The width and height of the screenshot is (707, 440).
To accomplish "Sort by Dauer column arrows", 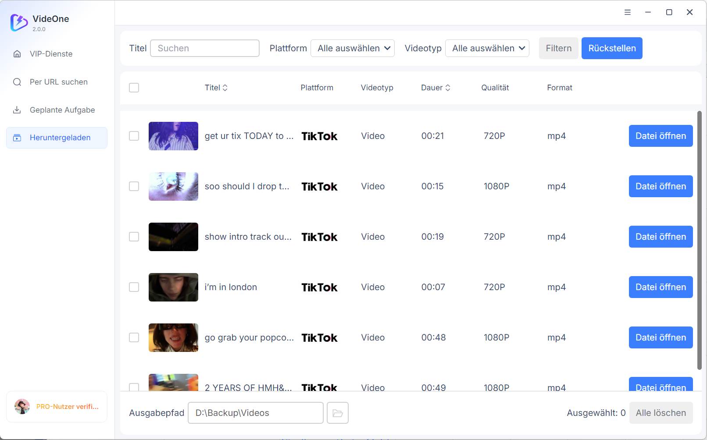I will point(448,88).
